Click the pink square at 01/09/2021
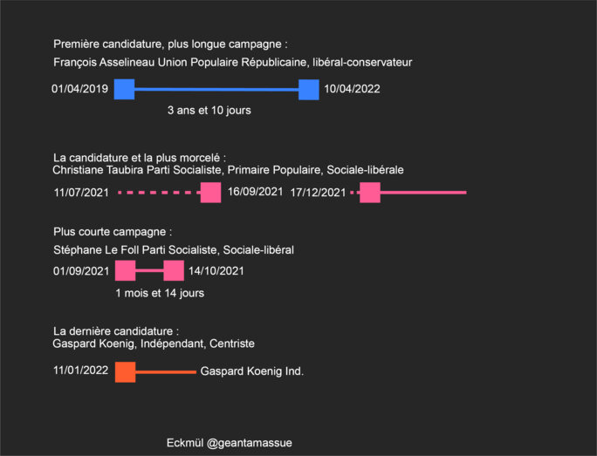This screenshot has width=597, height=456. [126, 271]
